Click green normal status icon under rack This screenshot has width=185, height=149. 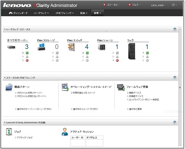pyautogui.click(x=147, y=53)
